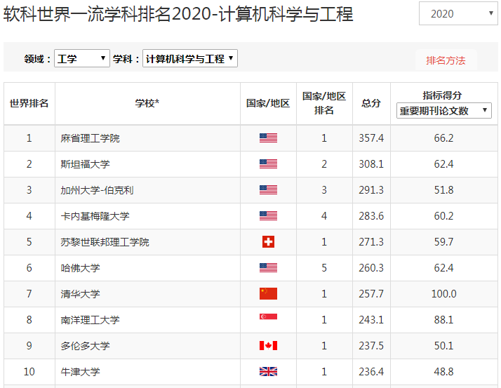
Task: Click the US flag in 加州大学-伯克利 row
Action: tap(268, 190)
